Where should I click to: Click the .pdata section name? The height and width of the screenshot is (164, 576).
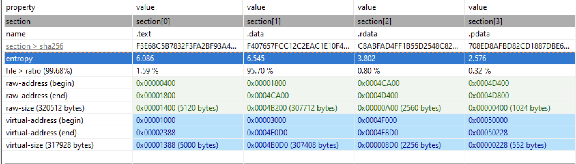pos(479,34)
